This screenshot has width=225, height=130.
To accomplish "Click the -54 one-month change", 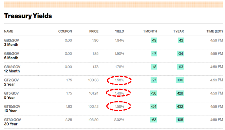I will coord(154,106).
